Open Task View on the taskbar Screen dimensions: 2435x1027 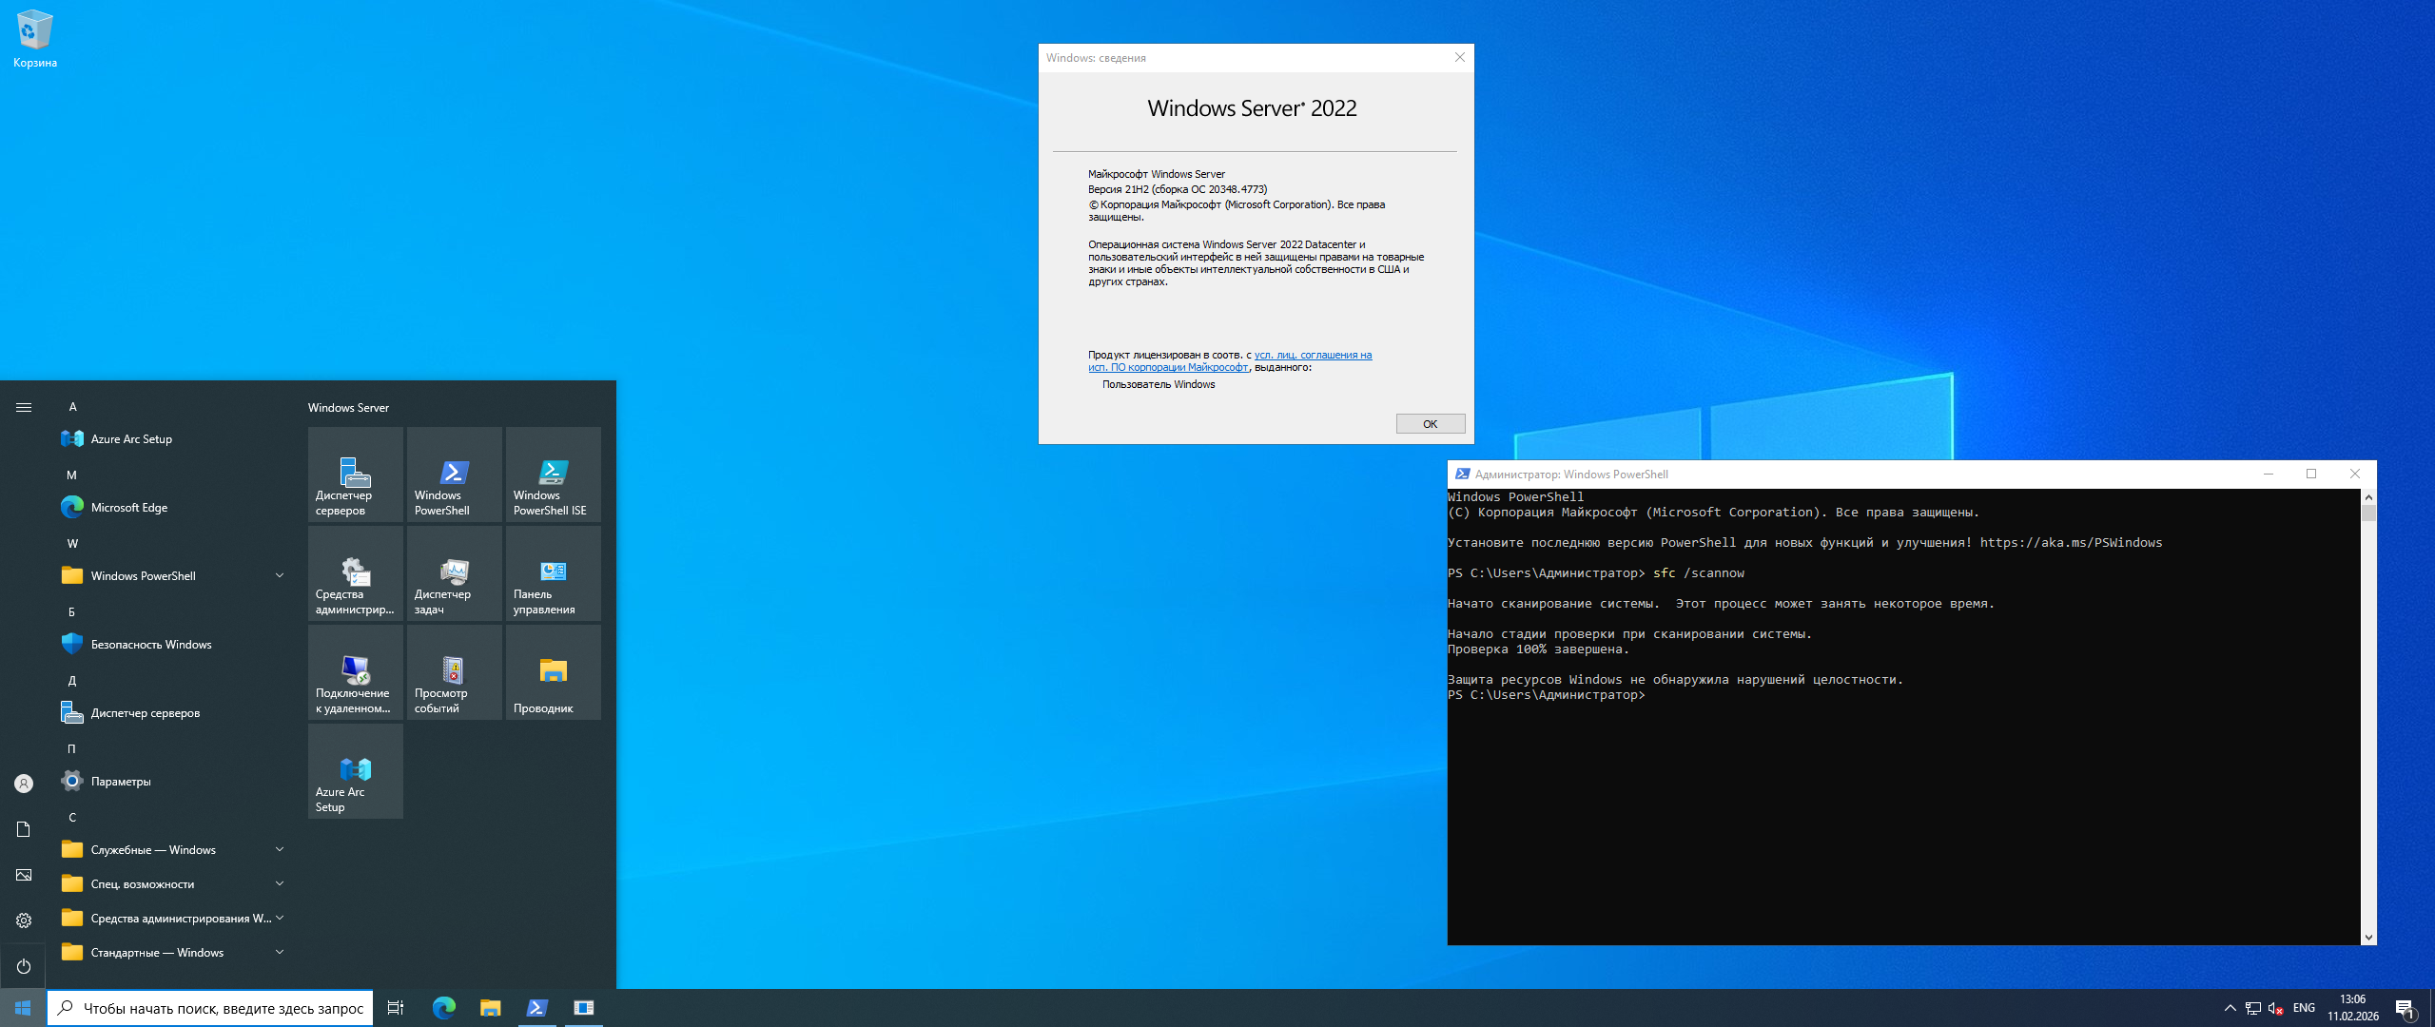click(396, 1008)
